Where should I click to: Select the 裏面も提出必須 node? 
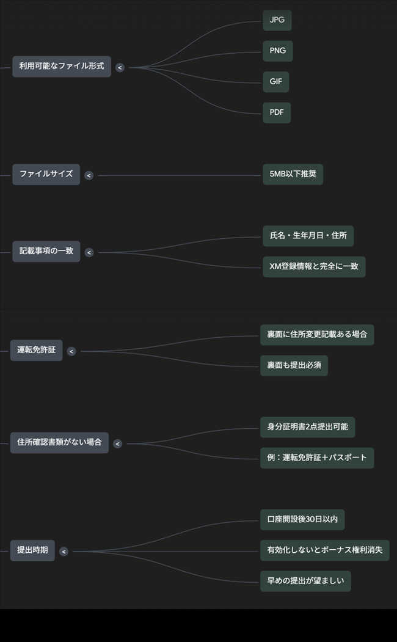[294, 365]
